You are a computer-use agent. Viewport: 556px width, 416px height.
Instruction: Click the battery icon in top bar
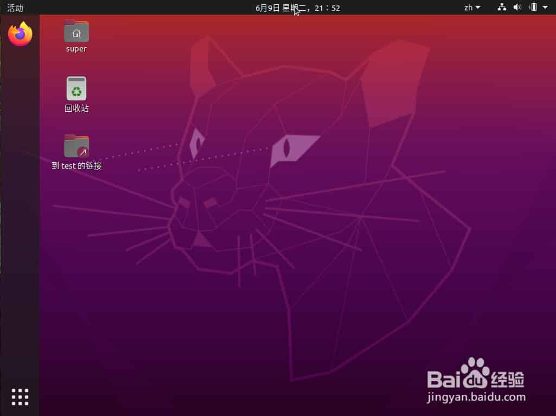click(x=533, y=7)
